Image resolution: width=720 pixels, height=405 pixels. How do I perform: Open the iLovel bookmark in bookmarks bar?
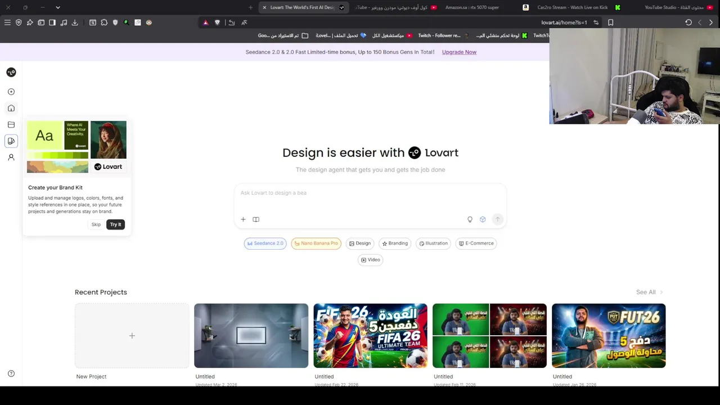341,35
